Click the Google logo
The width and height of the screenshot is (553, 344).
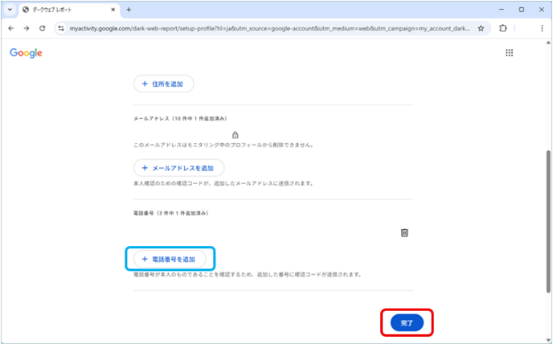click(26, 53)
